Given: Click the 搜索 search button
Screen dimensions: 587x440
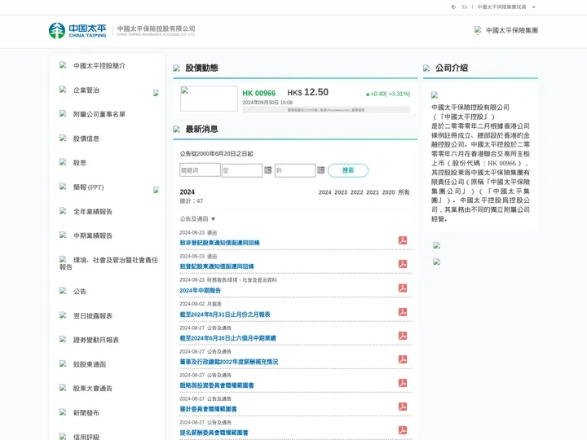Looking at the screenshot, I should (348, 170).
